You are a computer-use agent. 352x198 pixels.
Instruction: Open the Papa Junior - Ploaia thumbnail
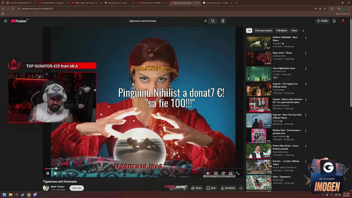[258, 58]
